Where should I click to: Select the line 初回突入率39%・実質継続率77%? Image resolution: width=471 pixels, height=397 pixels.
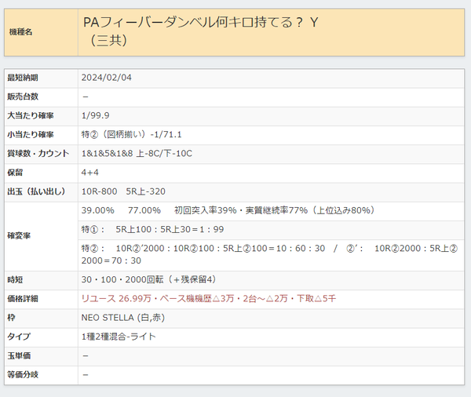(x=241, y=210)
